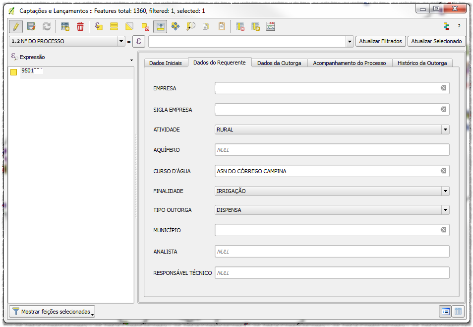This screenshot has width=473, height=327.
Task: Switch to the Dados da Outorga tab
Action: (279, 63)
